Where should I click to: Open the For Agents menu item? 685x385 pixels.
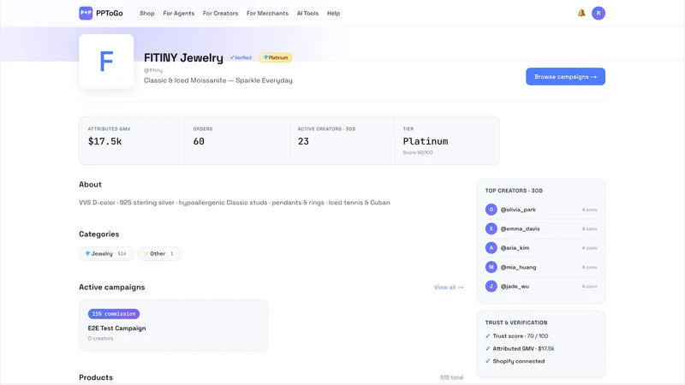[179, 13]
